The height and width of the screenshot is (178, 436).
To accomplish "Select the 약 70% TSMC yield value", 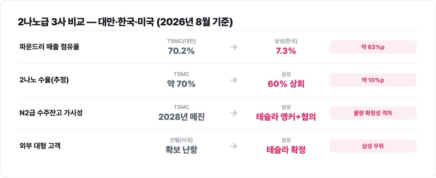I will point(181,84).
